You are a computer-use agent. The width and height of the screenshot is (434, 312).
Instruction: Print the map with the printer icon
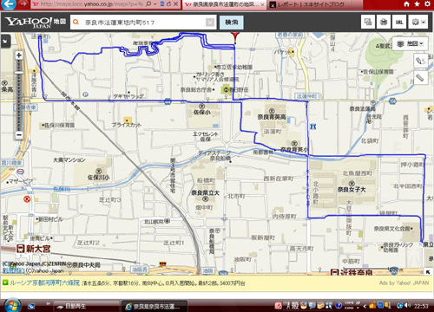384,22
